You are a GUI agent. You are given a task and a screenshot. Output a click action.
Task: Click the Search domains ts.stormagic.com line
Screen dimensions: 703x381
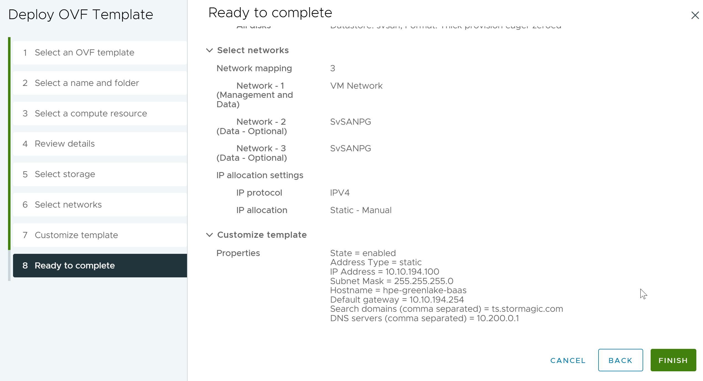pyautogui.click(x=446, y=309)
